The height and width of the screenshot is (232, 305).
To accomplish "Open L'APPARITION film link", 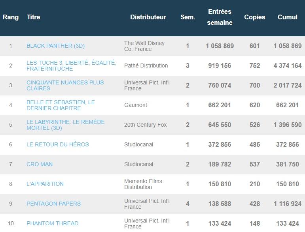I will coord(45,184).
